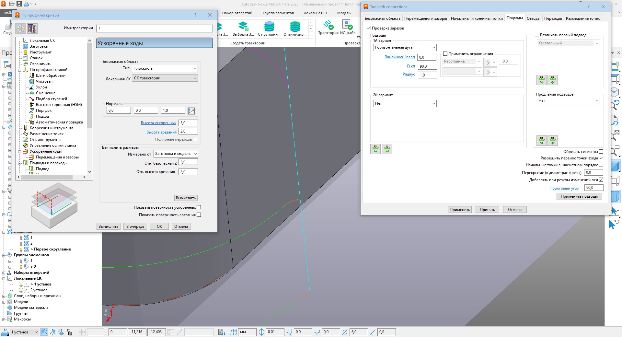This screenshot has width=622, height=337.
Task: Click the calculator icon in status bar
Action: (222, 332)
